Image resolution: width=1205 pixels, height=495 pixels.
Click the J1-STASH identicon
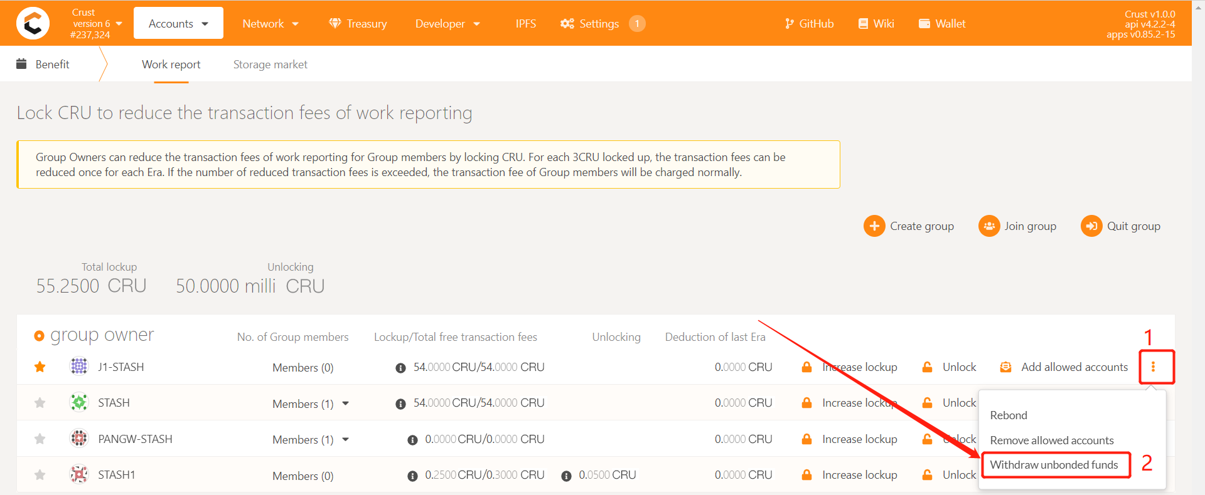pos(78,366)
